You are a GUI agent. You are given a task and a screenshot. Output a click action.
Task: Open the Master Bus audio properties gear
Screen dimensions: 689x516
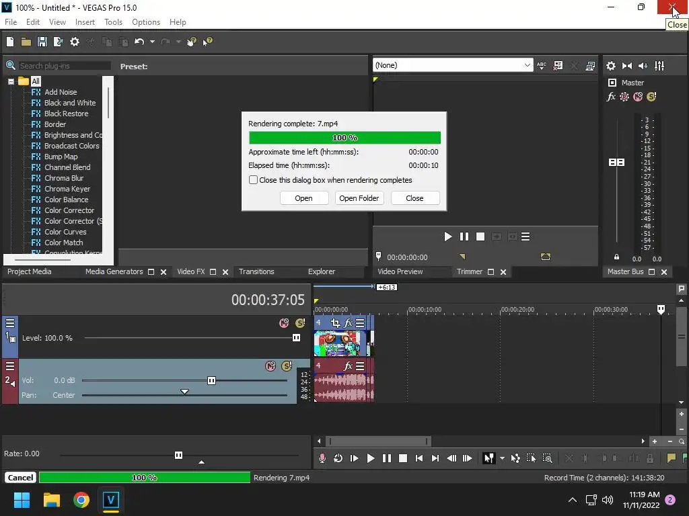click(x=611, y=66)
